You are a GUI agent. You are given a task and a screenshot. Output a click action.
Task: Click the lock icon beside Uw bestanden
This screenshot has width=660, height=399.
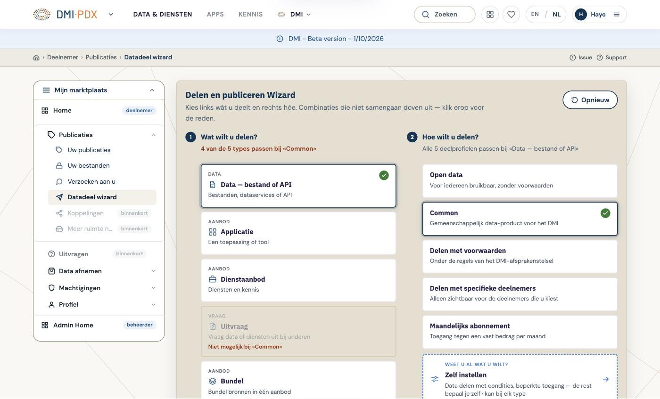tap(59, 166)
